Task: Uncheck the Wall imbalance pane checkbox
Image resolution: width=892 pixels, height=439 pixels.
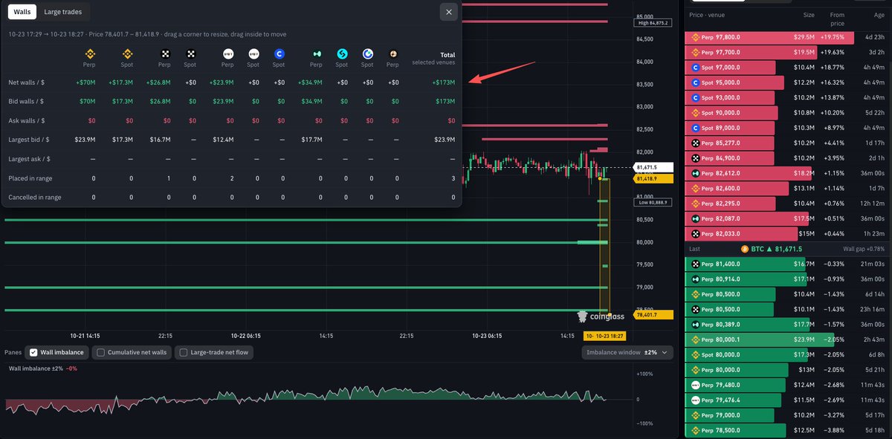Action: [33, 352]
